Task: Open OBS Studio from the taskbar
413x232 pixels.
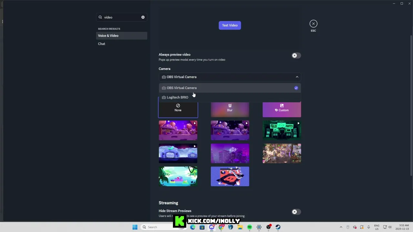Action: click(x=268, y=227)
